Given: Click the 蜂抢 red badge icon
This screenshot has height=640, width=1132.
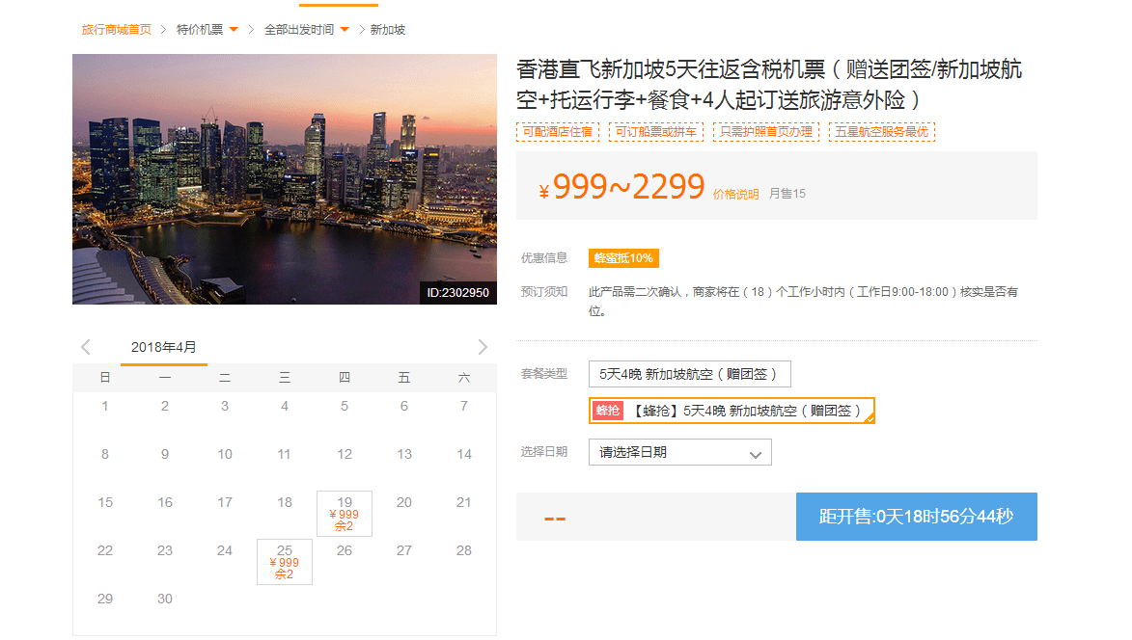Looking at the screenshot, I should (608, 411).
